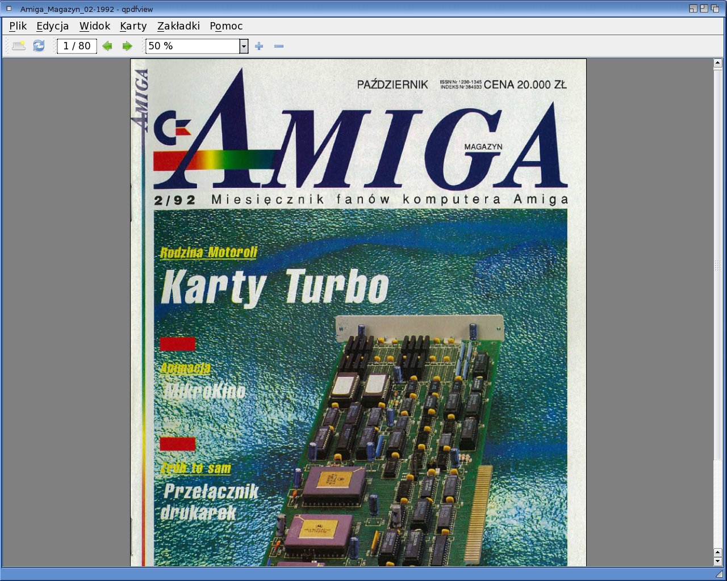Open the Edycja menu
727x581 pixels.
52,26
